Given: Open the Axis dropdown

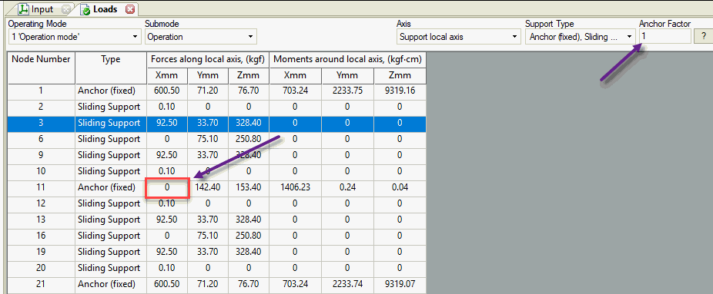Looking at the screenshot, I should [x=458, y=37].
